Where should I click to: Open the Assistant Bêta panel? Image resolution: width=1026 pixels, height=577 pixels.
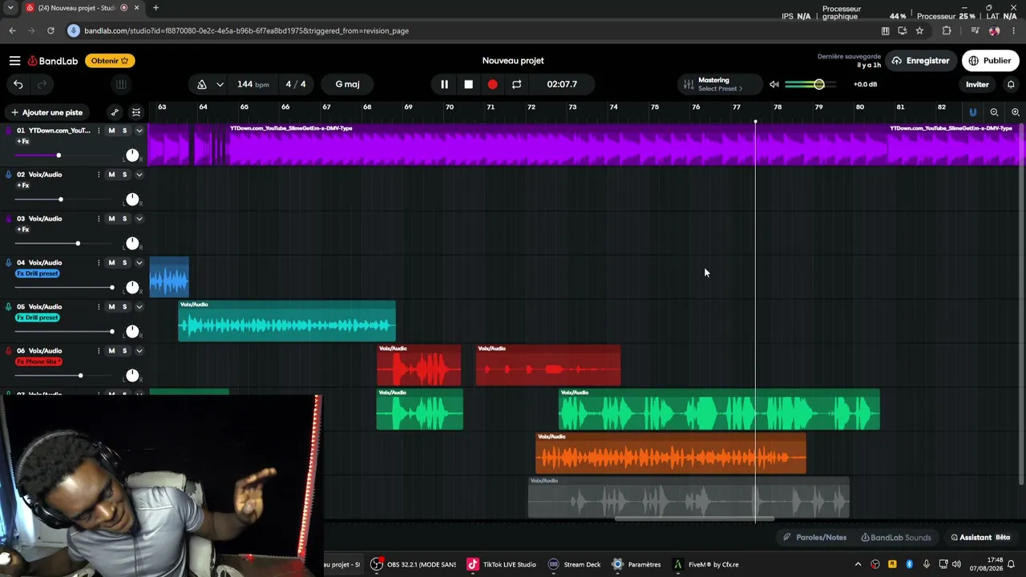(980, 538)
